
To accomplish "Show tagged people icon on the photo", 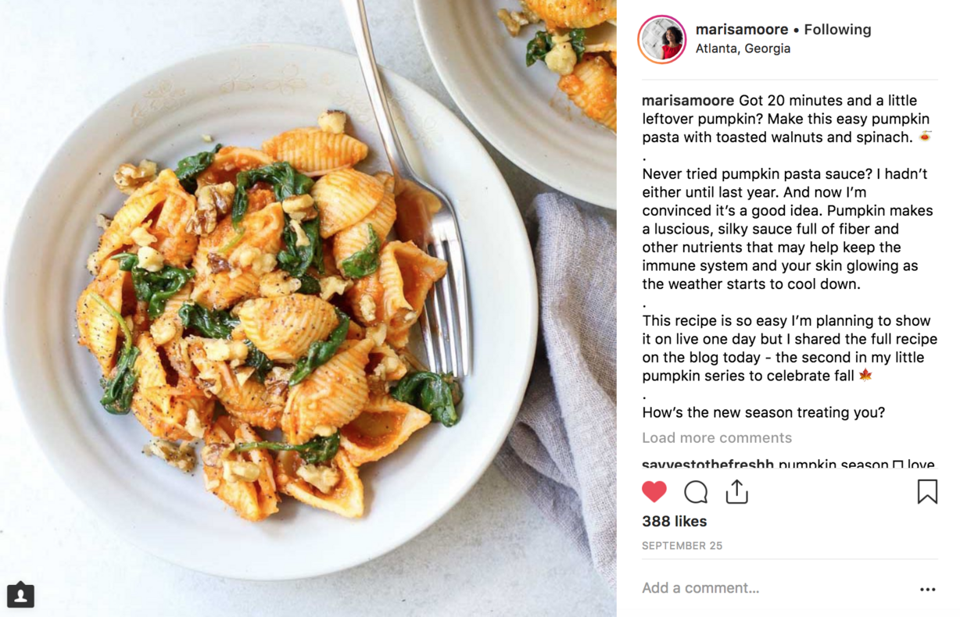I will [20, 594].
